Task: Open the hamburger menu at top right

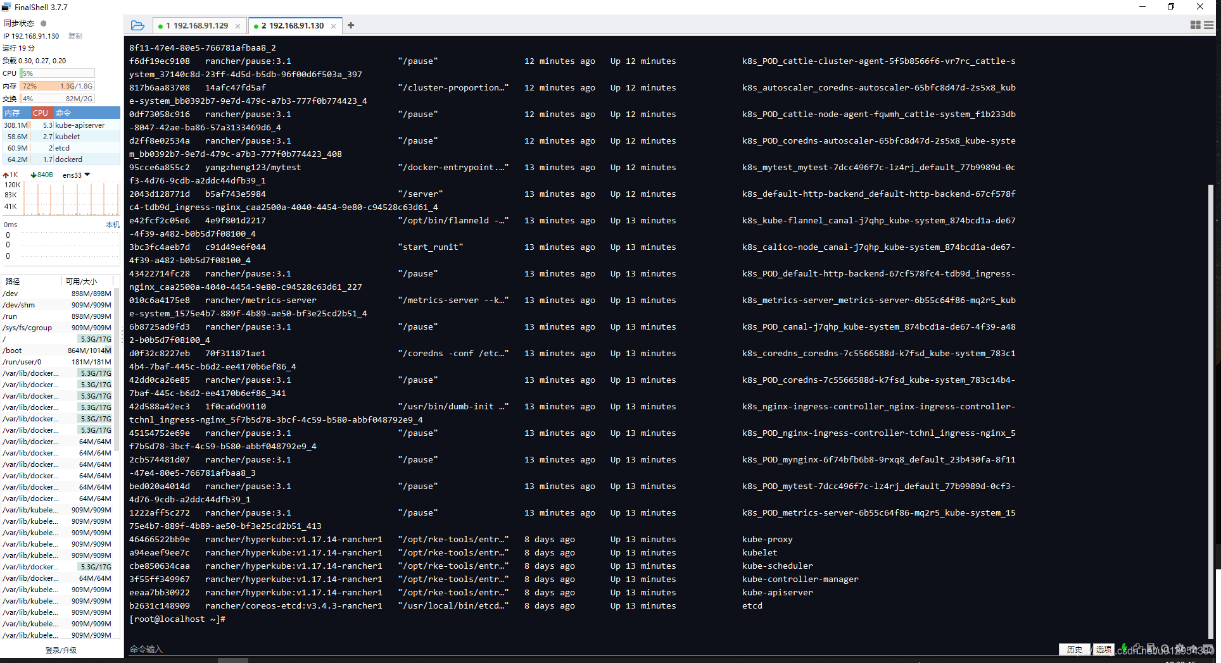Action: (x=1209, y=25)
